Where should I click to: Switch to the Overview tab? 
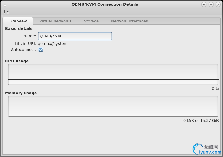pos(18,21)
